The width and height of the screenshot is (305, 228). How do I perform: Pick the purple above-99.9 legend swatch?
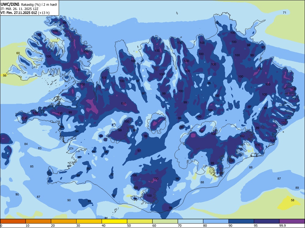coord(292,221)
